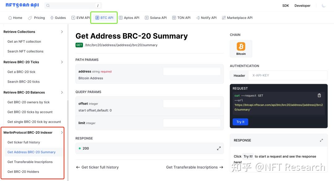
Task: Collapse the MerlinProtocol BRC-20 Indexer section
Action: point(62,132)
